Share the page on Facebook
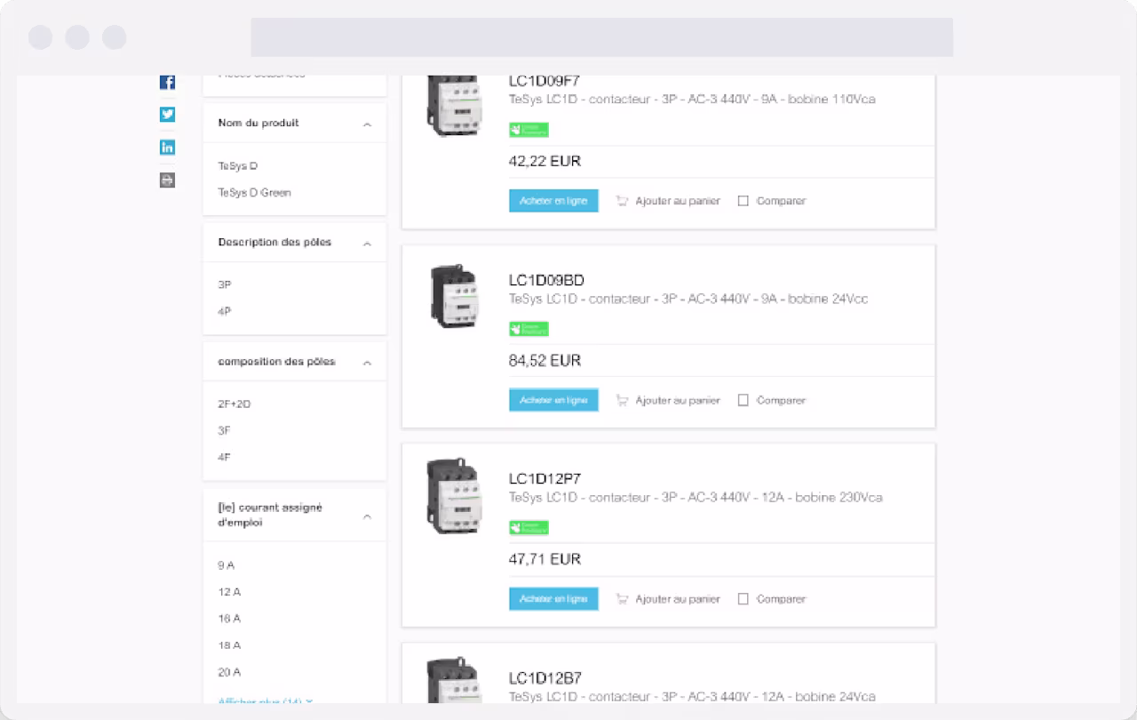Viewport: 1137px width, 720px height. pyautogui.click(x=167, y=82)
